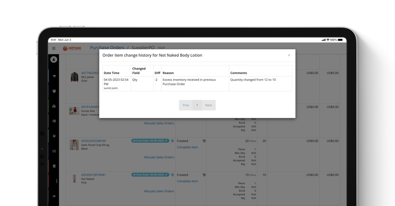
Task: Open Purchase Orders breadcrumb link
Action: click(x=107, y=48)
